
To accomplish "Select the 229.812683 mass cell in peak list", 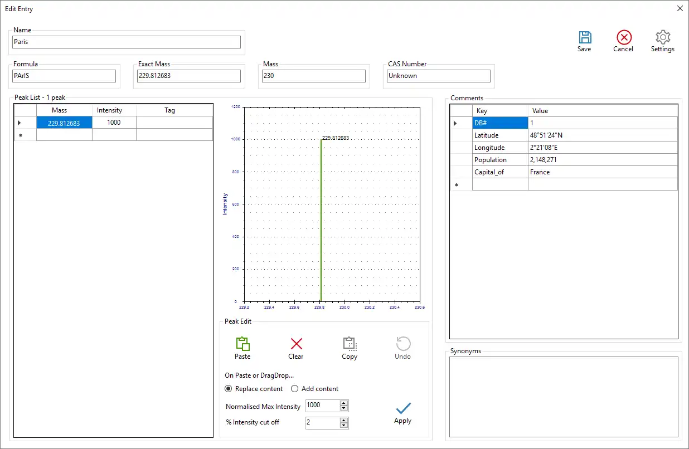I will tap(64, 123).
